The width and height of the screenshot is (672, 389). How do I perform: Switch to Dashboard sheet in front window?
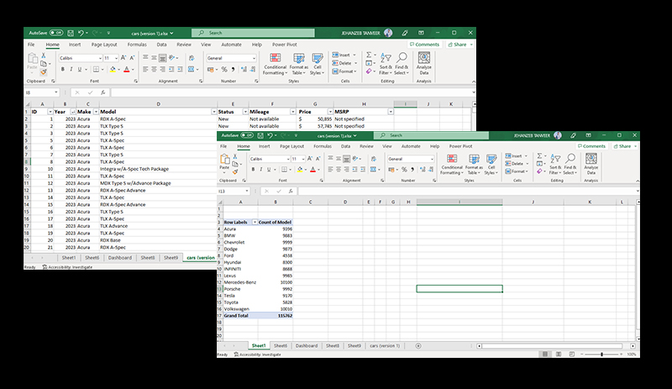pos(307,345)
